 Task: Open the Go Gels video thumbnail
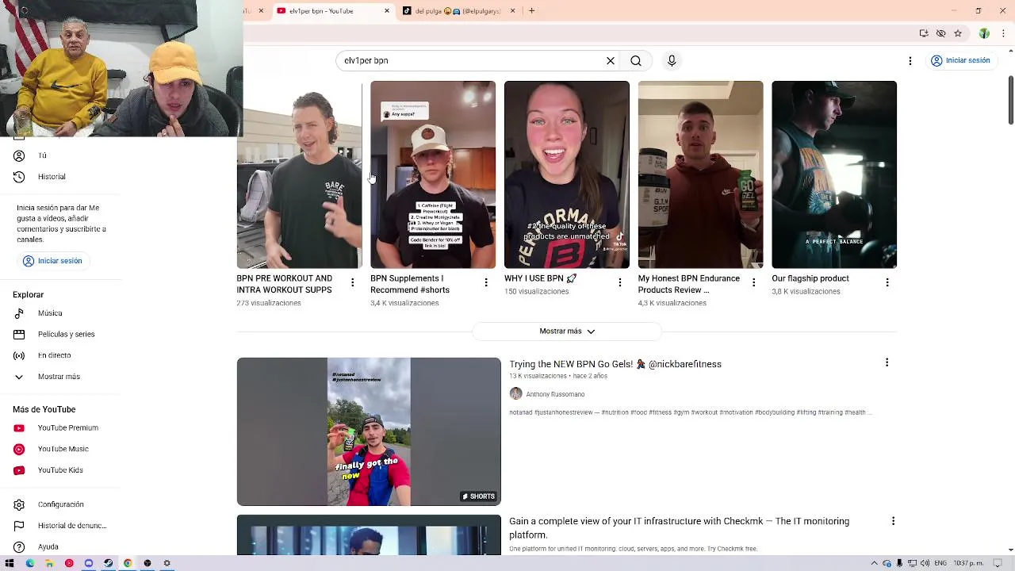(x=369, y=431)
